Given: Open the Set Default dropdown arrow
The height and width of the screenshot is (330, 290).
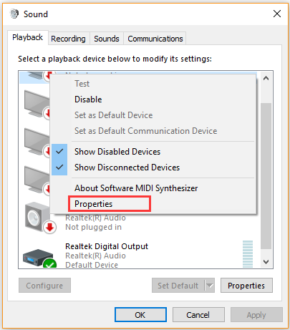Looking at the screenshot, I should pos(209,286).
